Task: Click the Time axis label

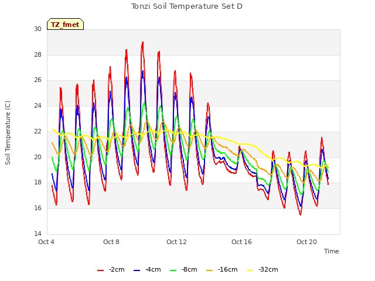Action: pyautogui.click(x=332, y=251)
